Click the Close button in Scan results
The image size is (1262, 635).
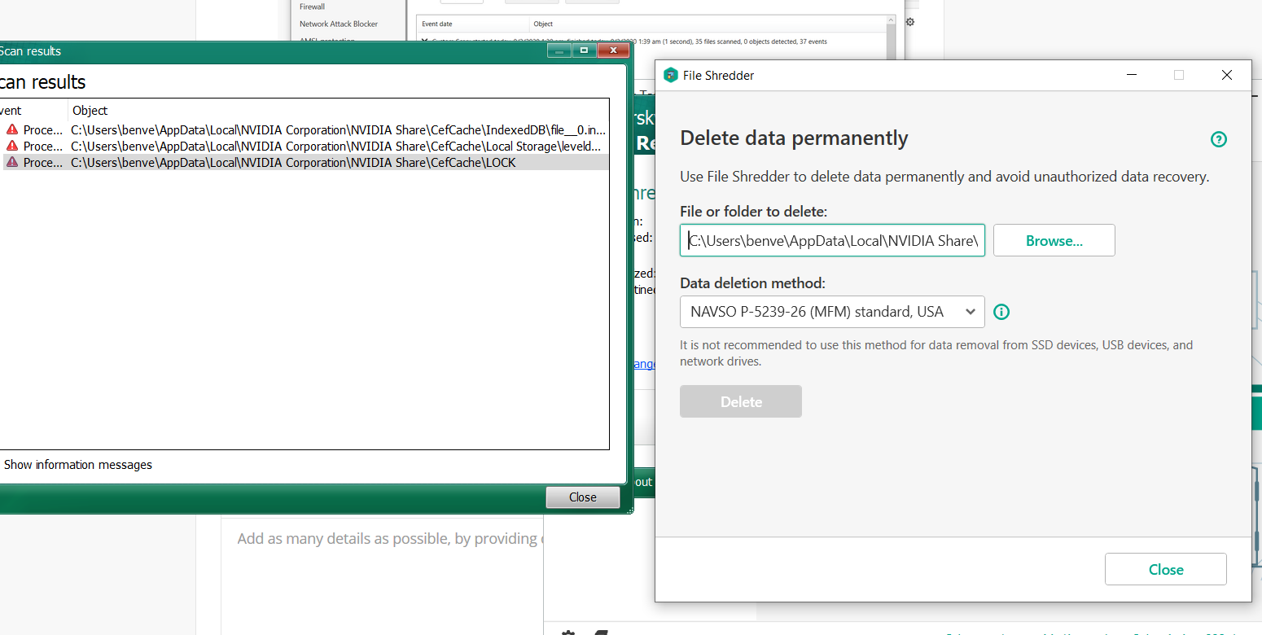[x=582, y=497]
